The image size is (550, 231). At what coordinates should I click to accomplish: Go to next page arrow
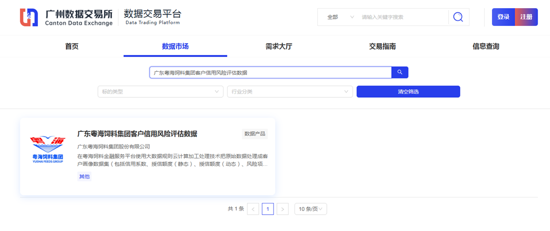coord(283,209)
